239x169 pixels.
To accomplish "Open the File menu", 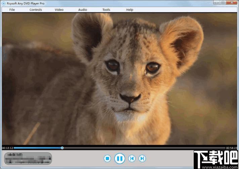I will [12, 10].
